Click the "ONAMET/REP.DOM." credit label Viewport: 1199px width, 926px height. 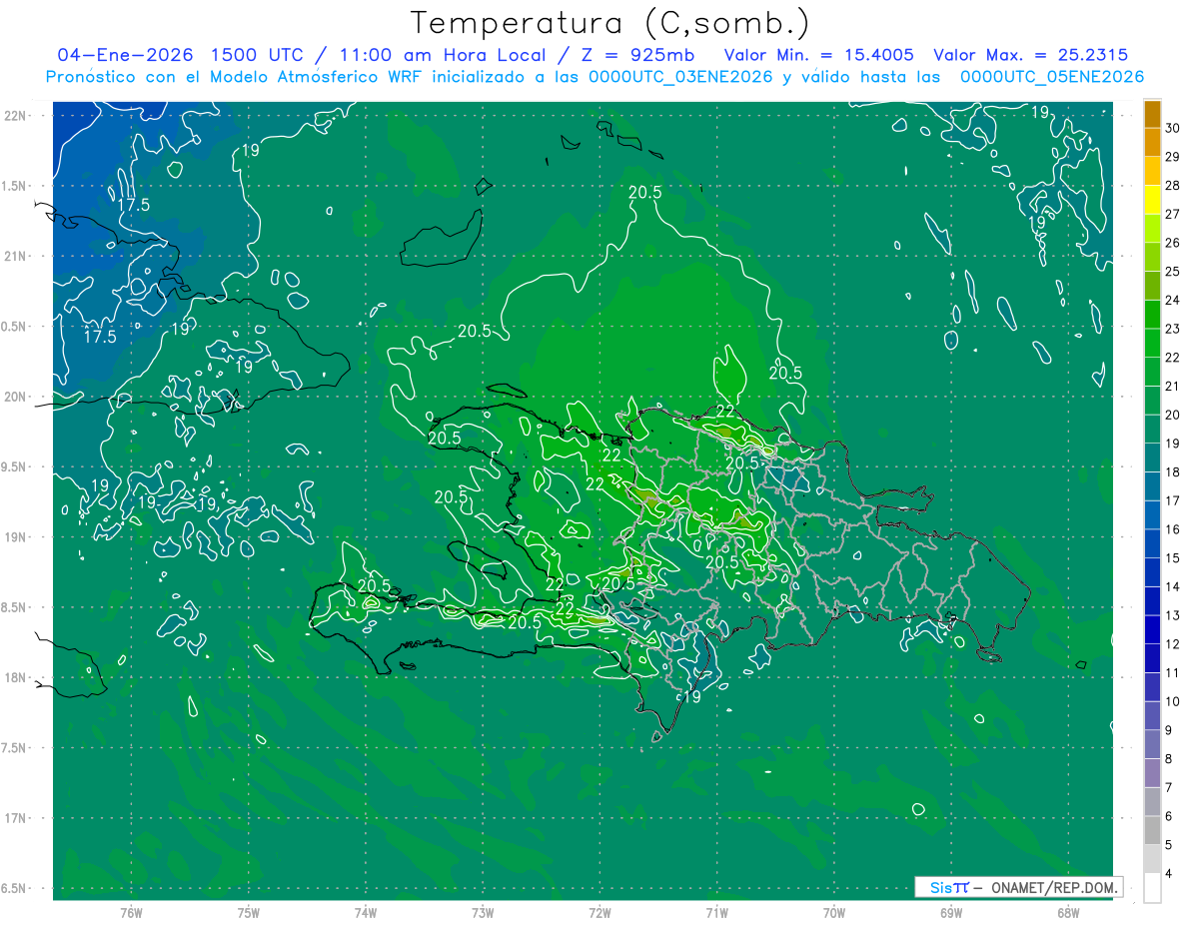1055,887
